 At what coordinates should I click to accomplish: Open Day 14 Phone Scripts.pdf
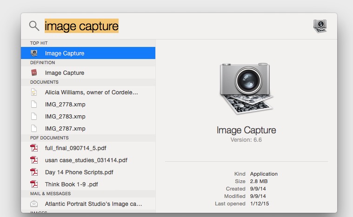coord(88,172)
